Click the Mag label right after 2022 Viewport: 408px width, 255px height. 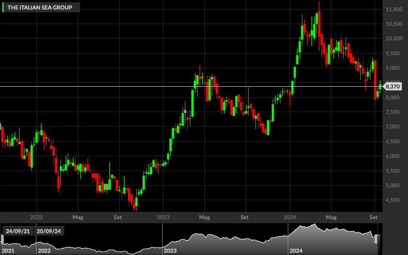click(78, 217)
